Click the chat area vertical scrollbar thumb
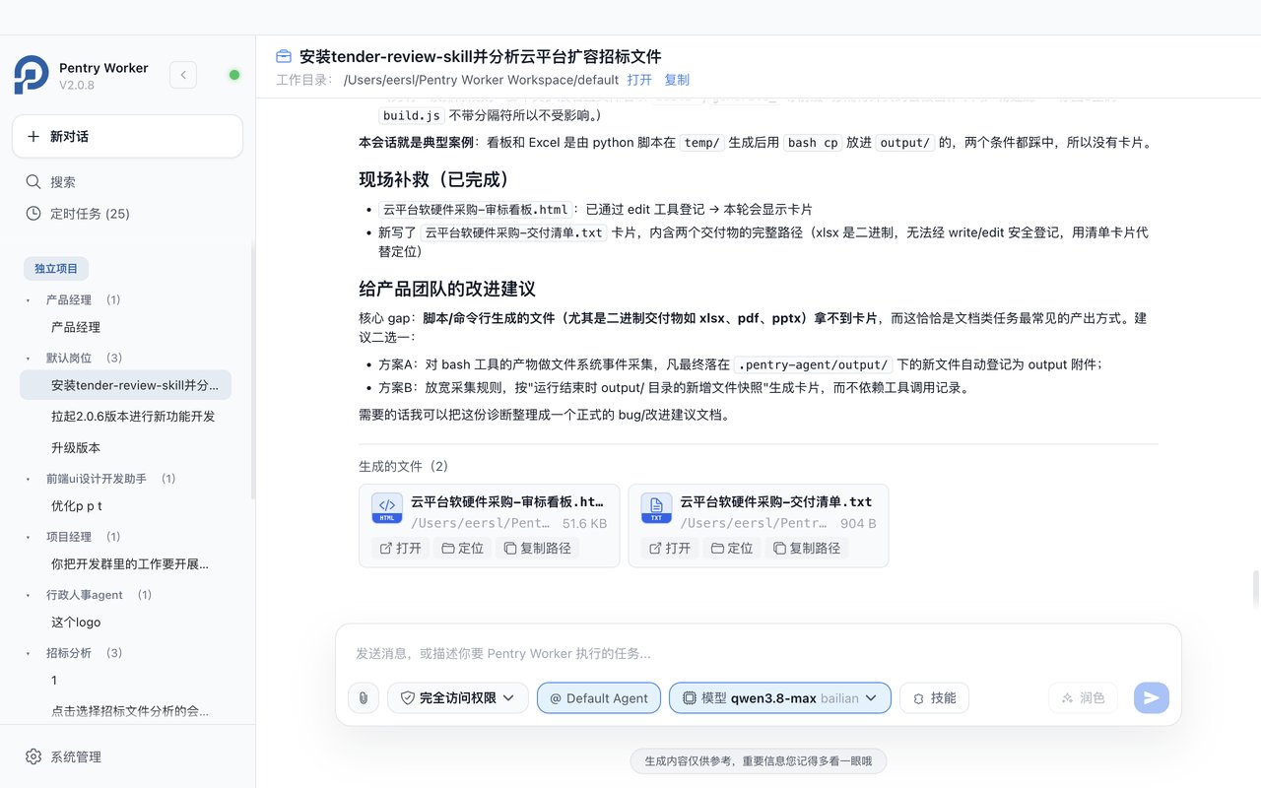This screenshot has width=1261, height=788. 1255,591
